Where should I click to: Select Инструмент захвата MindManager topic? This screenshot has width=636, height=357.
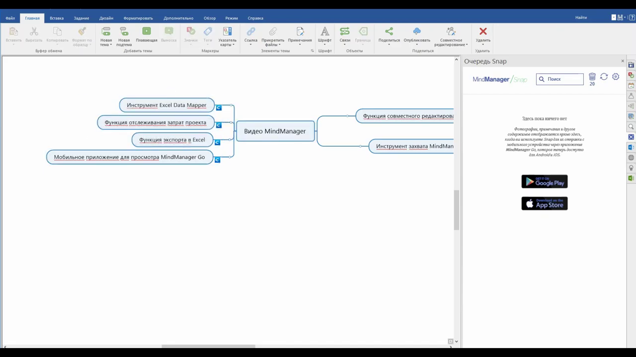click(x=411, y=146)
